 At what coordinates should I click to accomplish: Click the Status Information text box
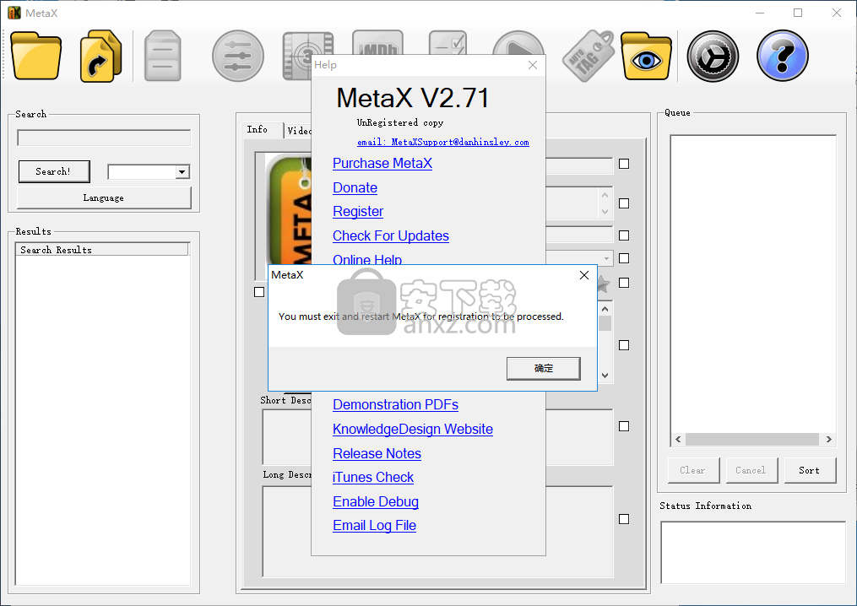tap(753, 553)
